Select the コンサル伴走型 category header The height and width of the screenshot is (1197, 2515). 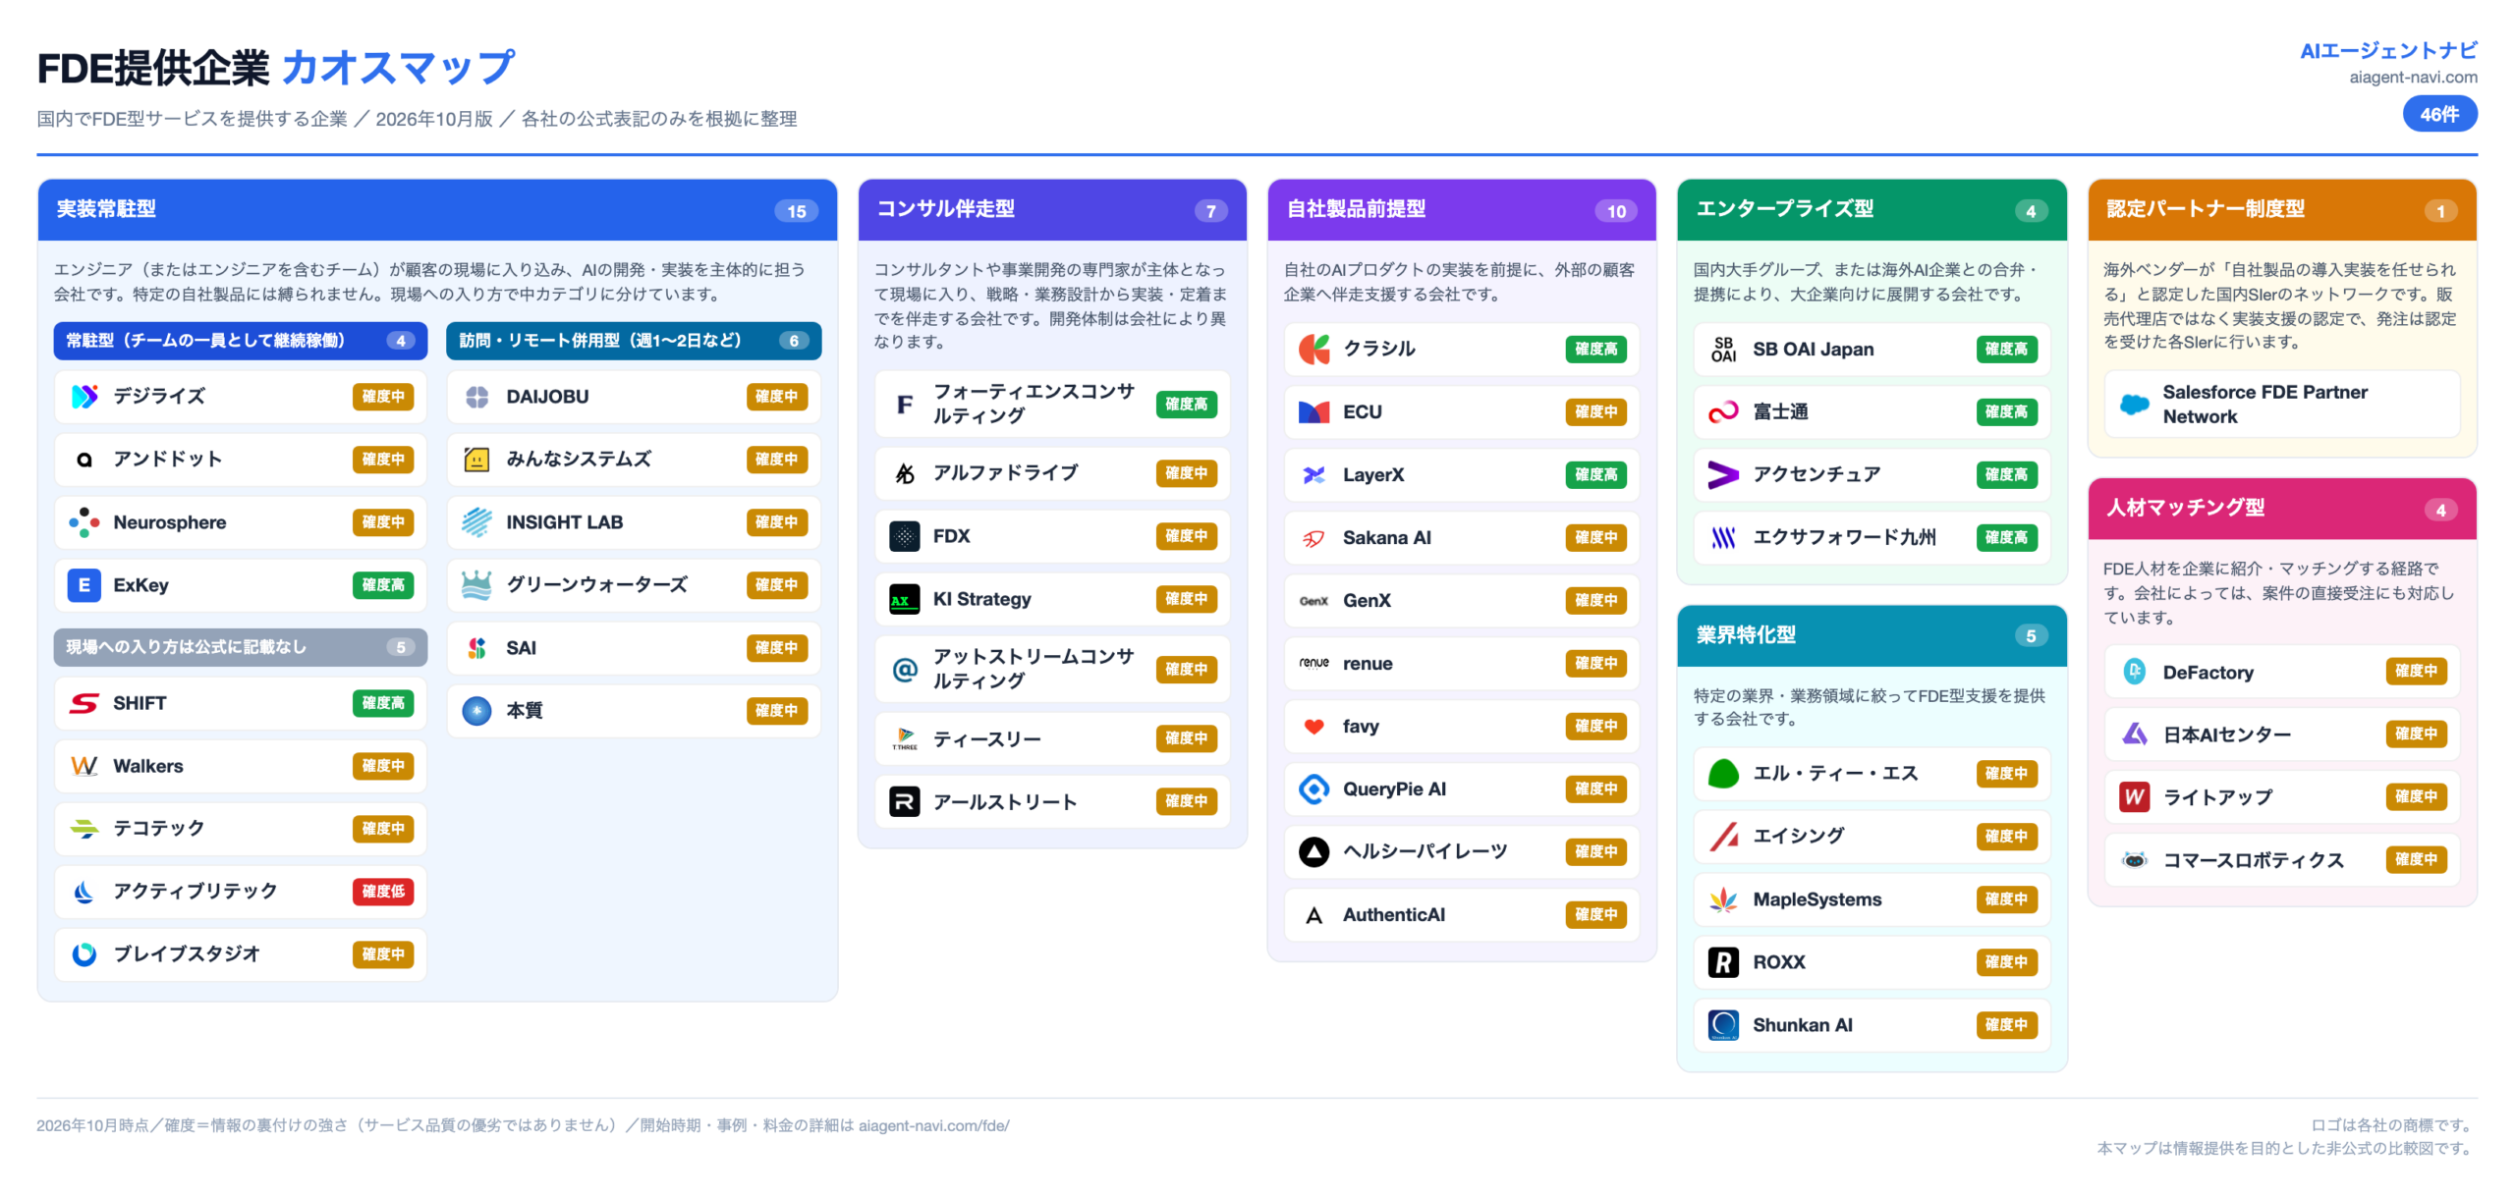click(x=1053, y=210)
